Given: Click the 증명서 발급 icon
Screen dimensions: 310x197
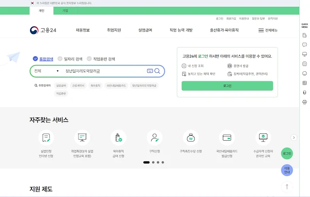Looking at the screenshot, I should pyautogui.click(x=230, y=66).
